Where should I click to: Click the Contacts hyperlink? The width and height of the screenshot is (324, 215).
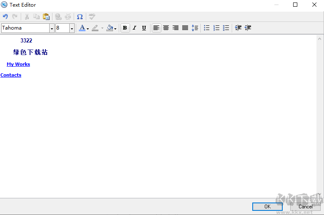pyautogui.click(x=11, y=75)
